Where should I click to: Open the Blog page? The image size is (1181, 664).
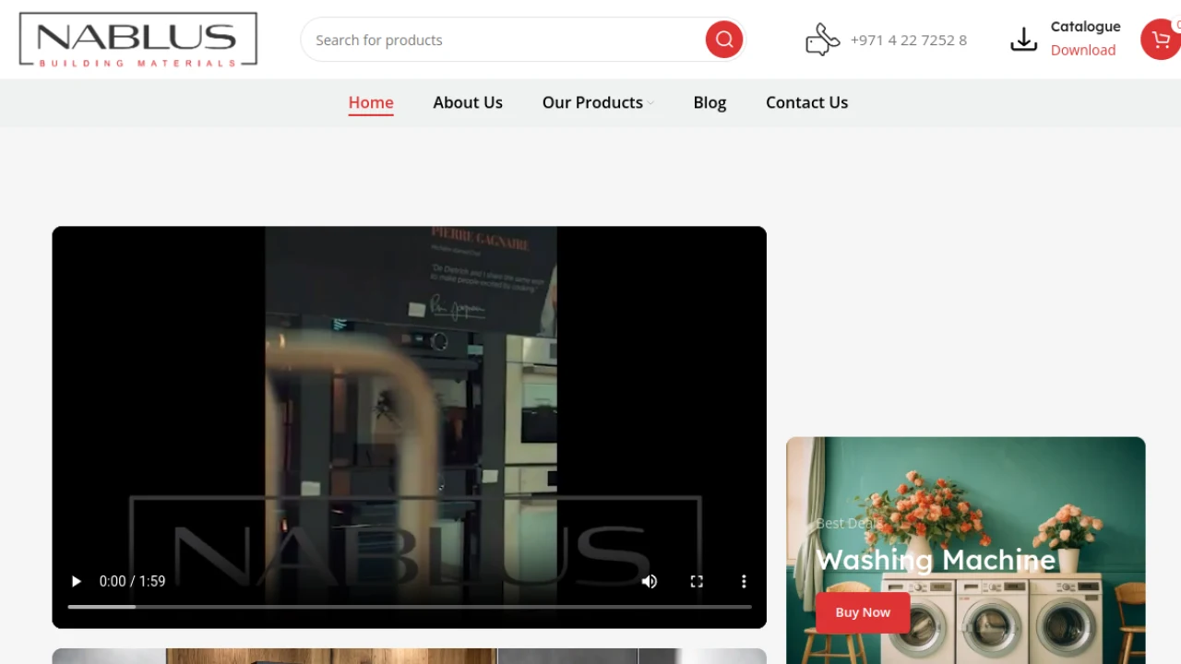(710, 102)
